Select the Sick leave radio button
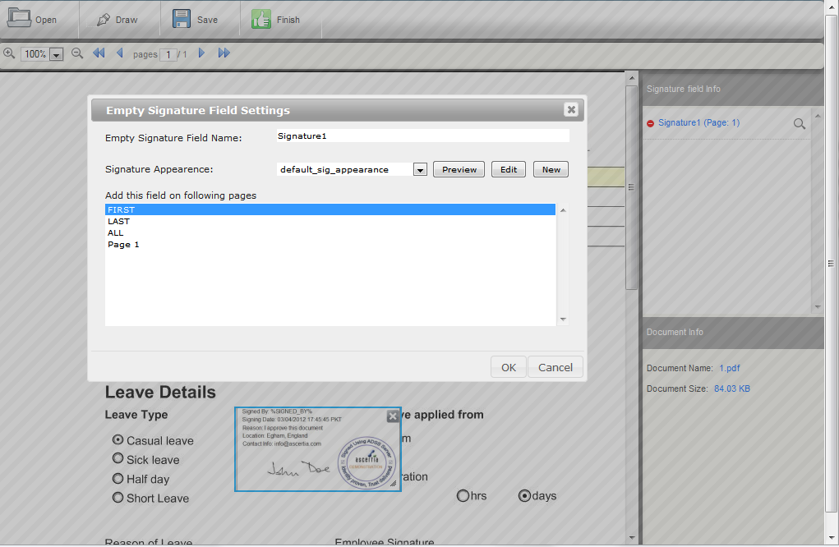 118,459
